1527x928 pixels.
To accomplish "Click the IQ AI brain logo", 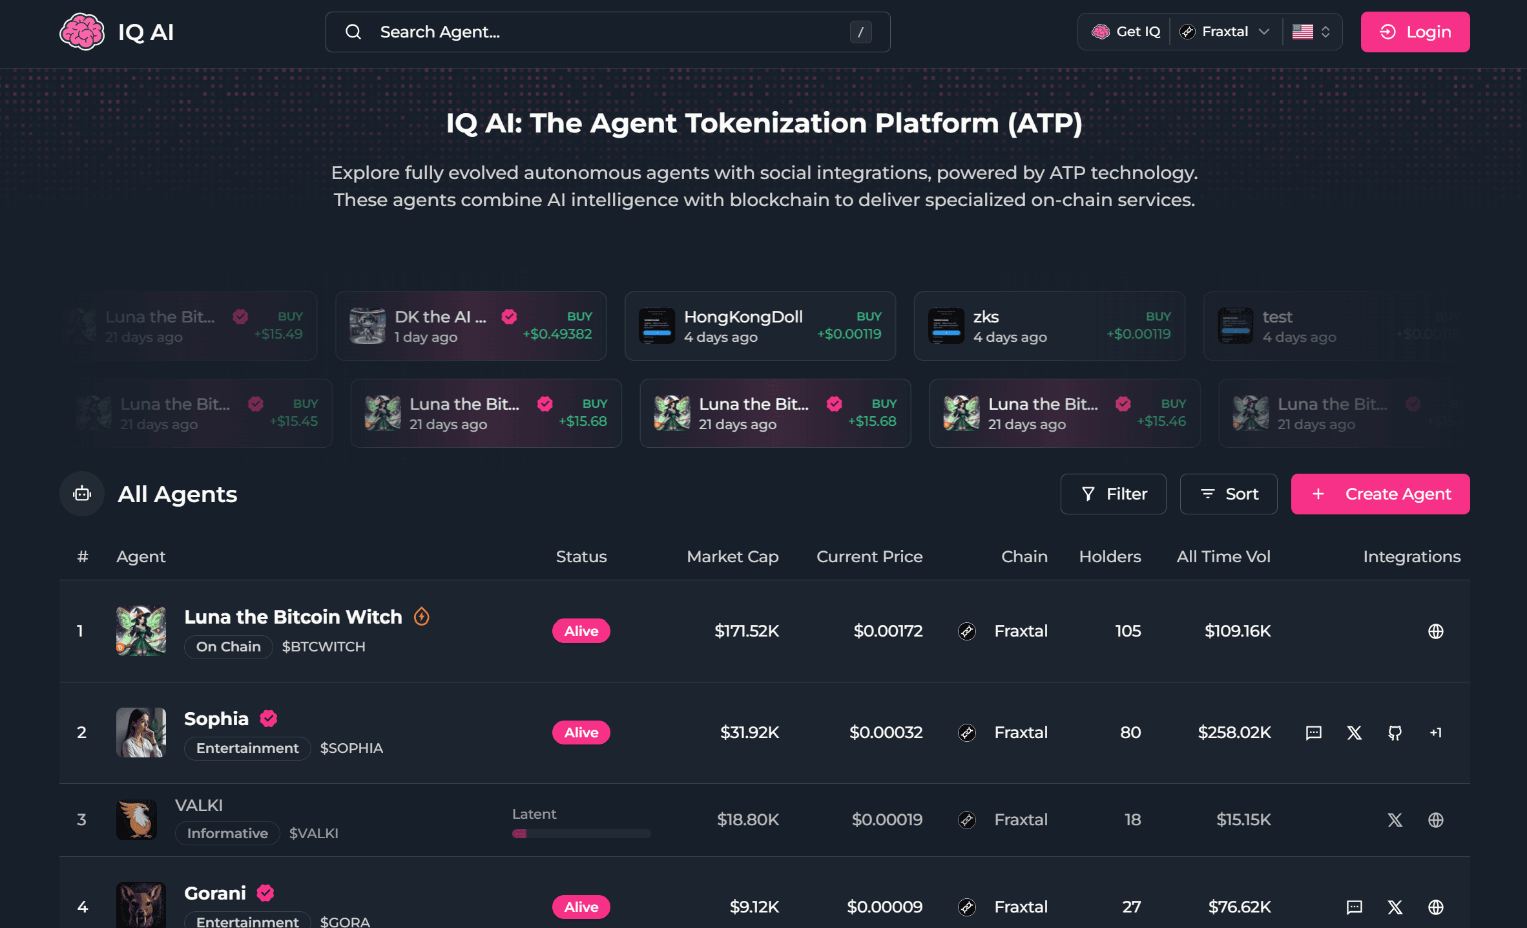I will tap(82, 32).
